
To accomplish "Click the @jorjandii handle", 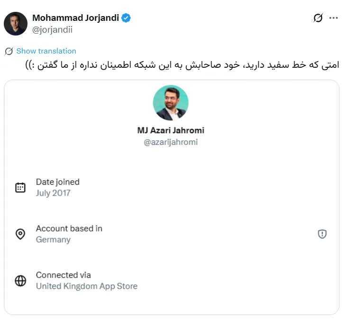I will tap(52, 29).
